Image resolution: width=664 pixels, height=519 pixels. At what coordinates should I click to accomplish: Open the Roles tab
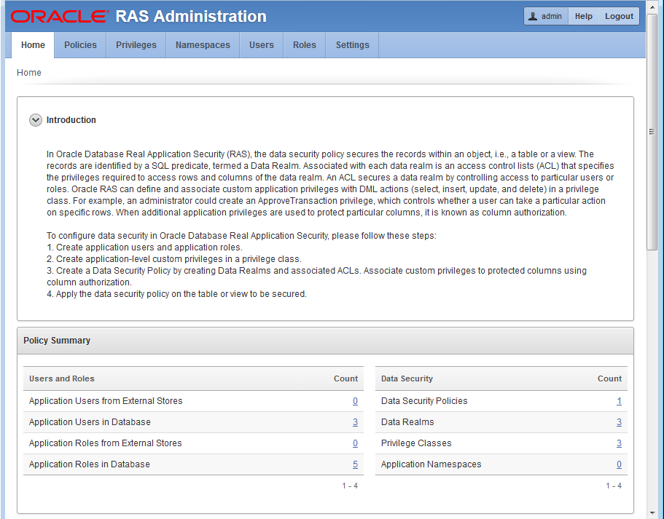click(x=305, y=45)
